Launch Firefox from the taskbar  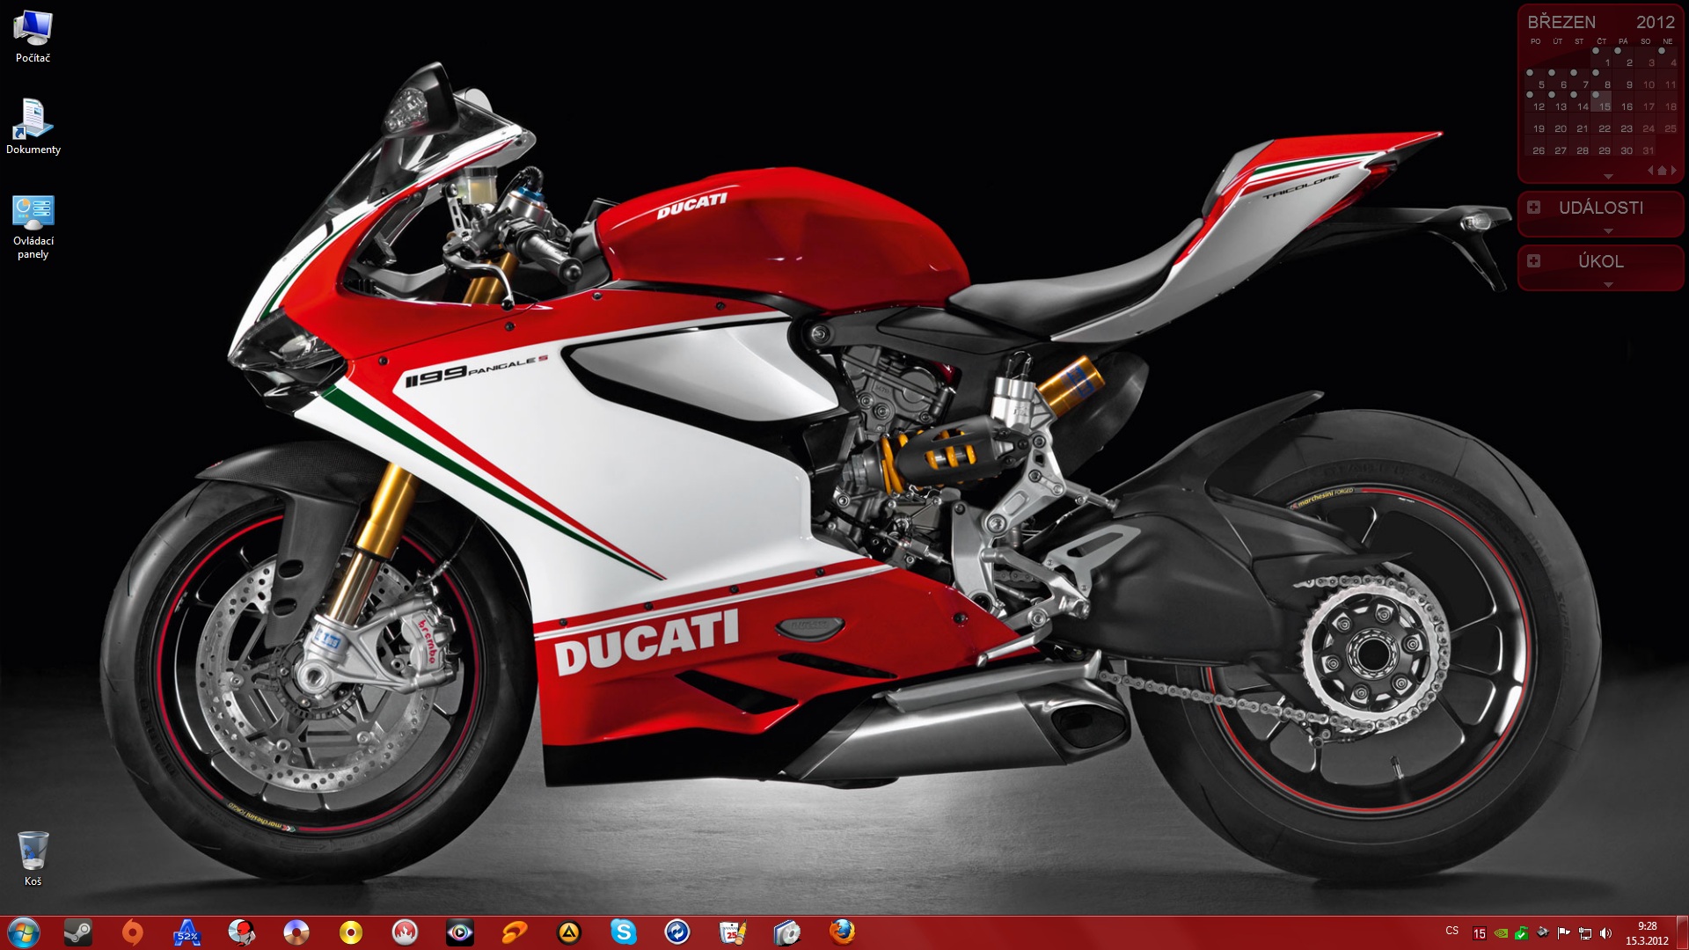pos(842,932)
